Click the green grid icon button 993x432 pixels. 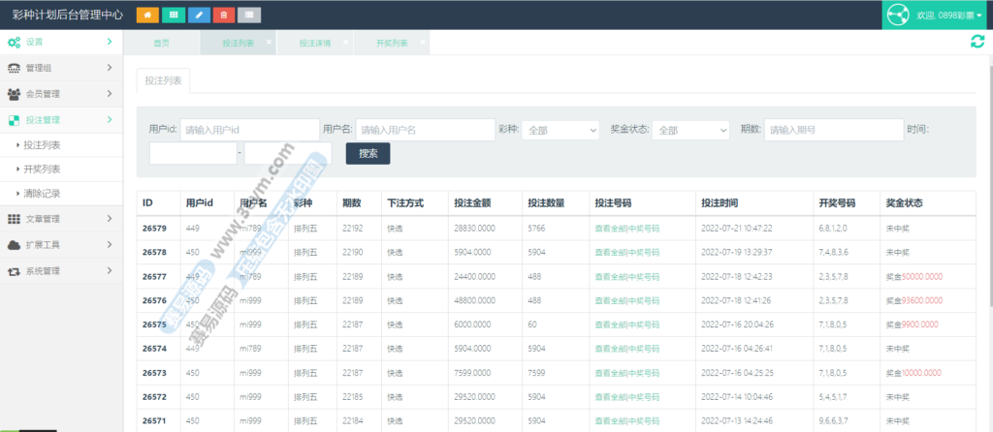click(174, 15)
